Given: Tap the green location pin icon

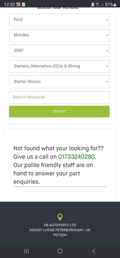Looking at the screenshot, I should pos(60,217).
